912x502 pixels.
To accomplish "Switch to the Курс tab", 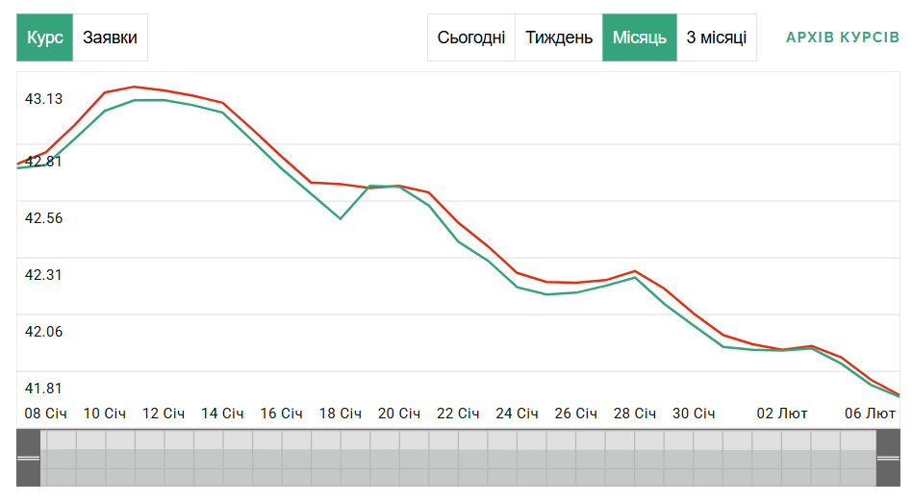I will pyautogui.click(x=45, y=38).
